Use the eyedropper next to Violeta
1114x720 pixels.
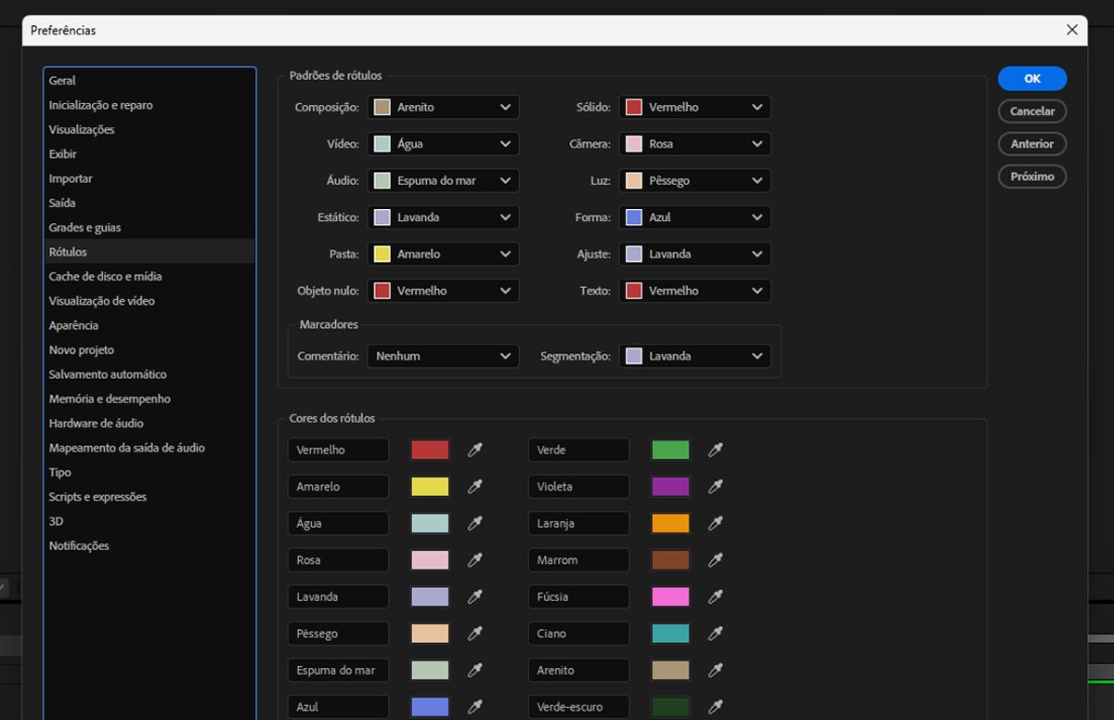click(x=715, y=486)
